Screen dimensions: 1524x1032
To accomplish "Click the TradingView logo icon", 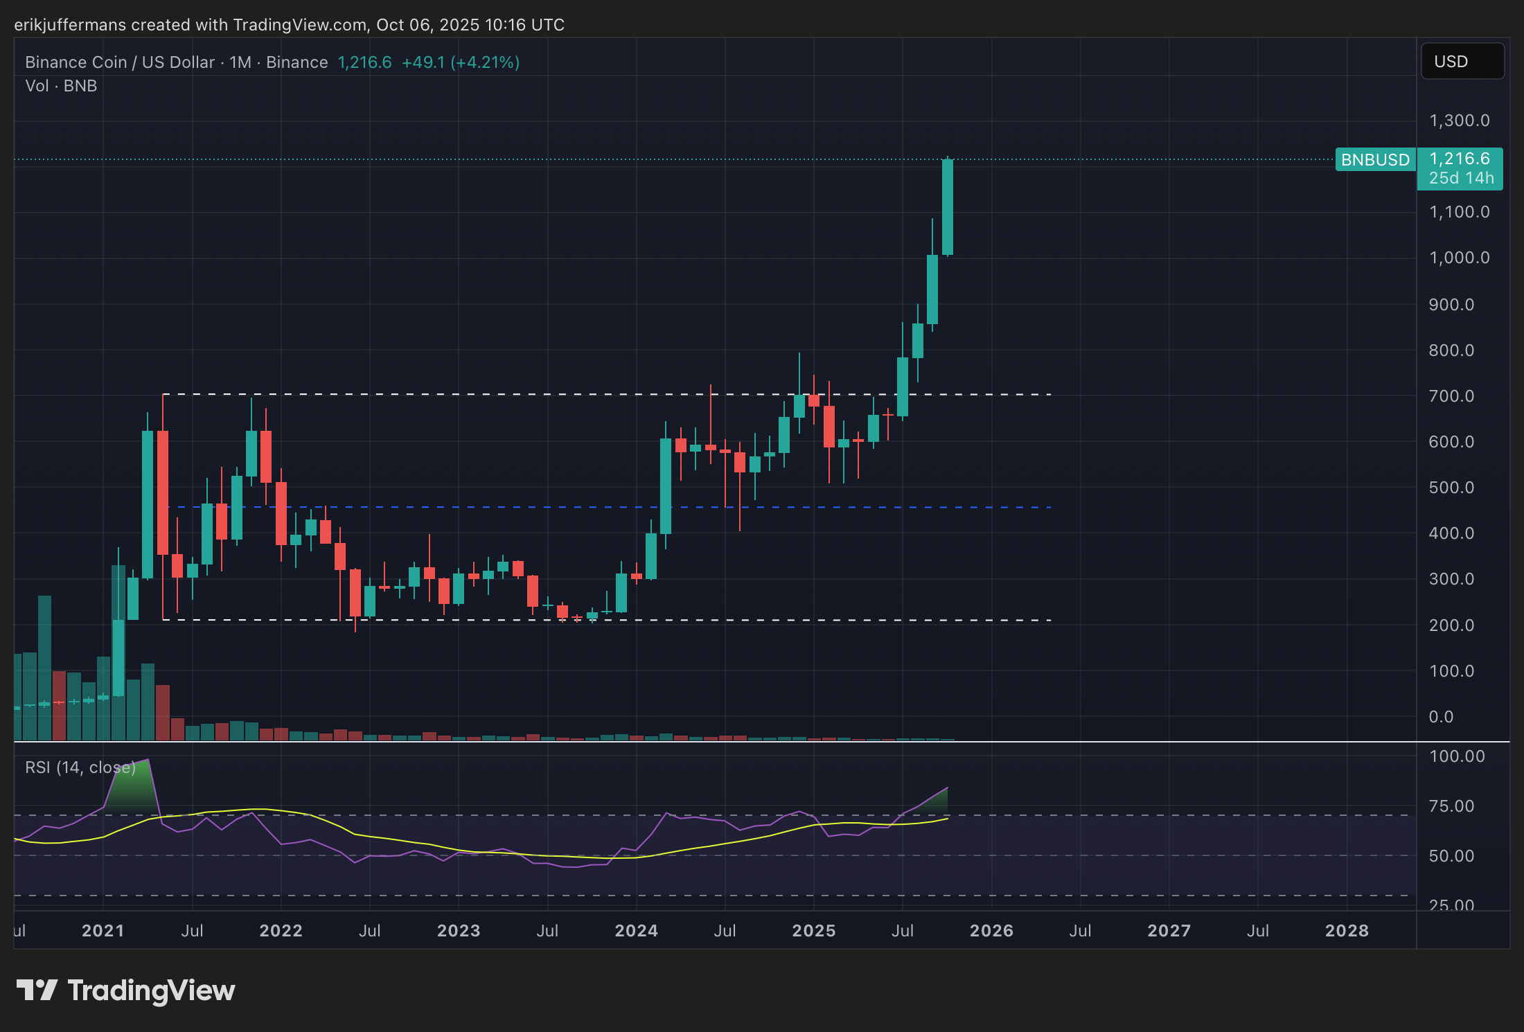I will [36, 990].
